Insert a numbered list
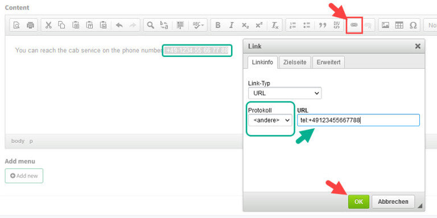 (x=292, y=26)
